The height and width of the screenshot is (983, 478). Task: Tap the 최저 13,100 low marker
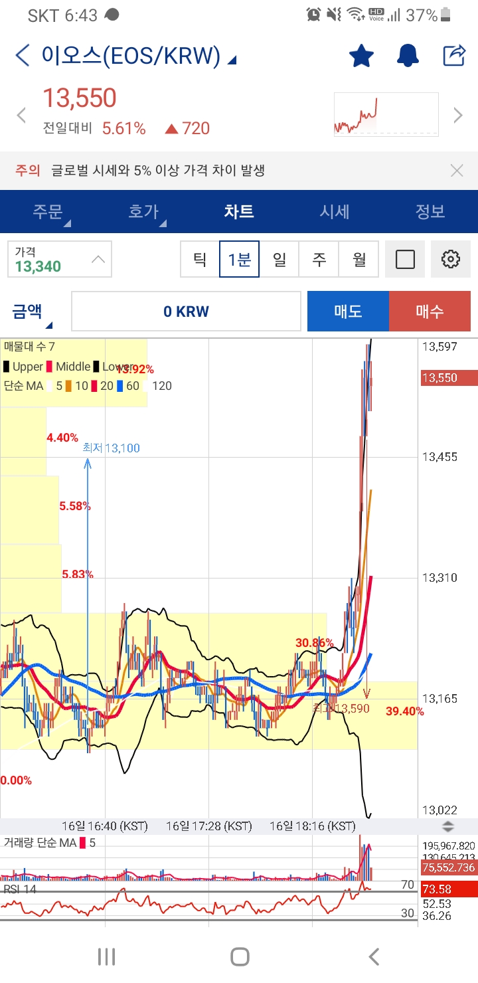click(x=112, y=448)
